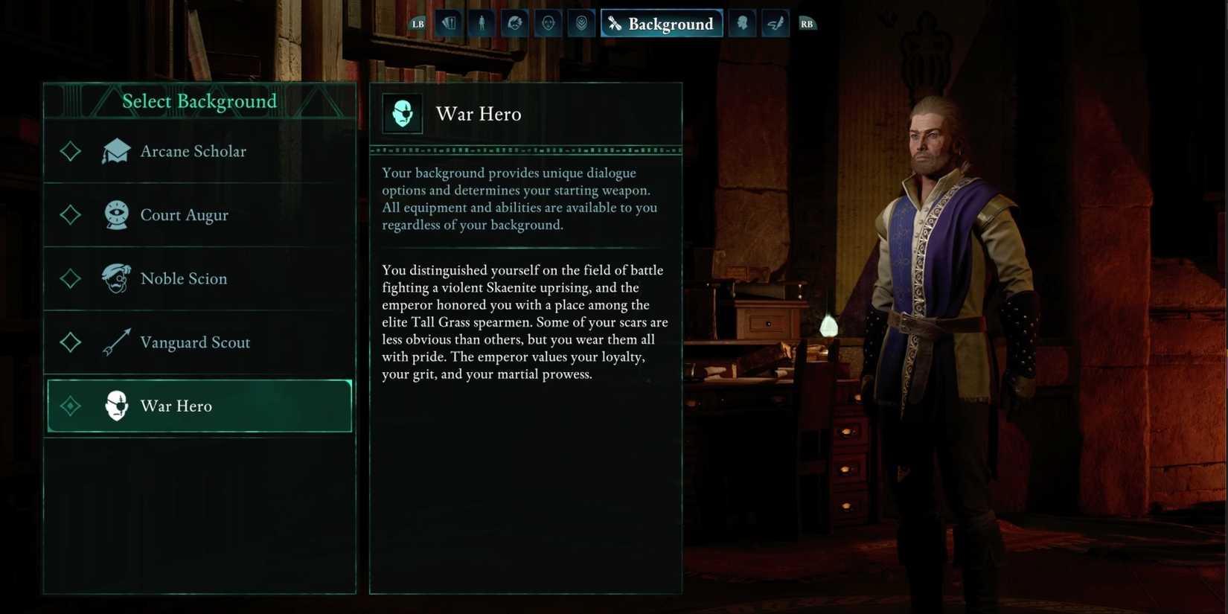The width and height of the screenshot is (1228, 614).
Task: Pick the Noble Scion background
Action: click(x=199, y=278)
